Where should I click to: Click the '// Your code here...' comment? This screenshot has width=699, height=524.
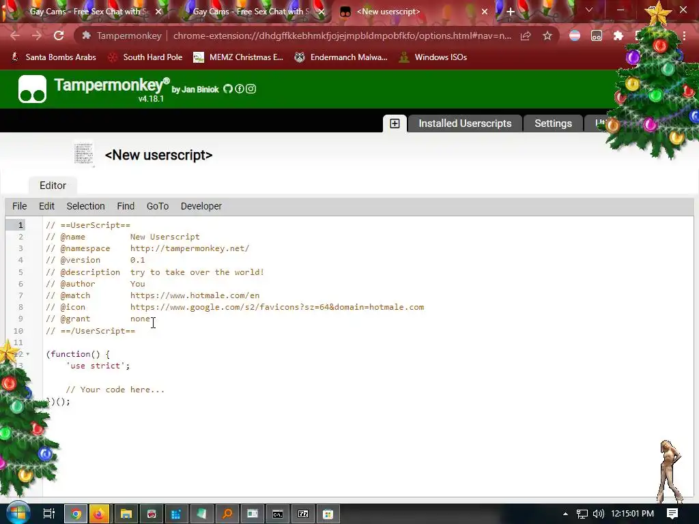(x=115, y=390)
